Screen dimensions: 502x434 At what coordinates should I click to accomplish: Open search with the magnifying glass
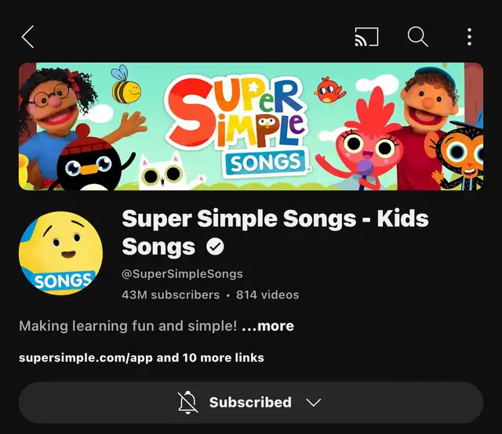[x=417, y=37]
